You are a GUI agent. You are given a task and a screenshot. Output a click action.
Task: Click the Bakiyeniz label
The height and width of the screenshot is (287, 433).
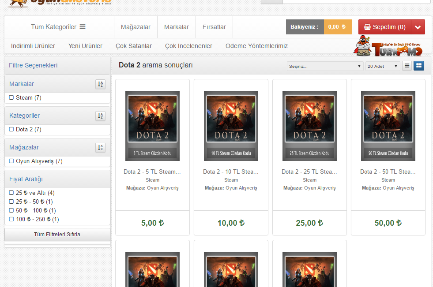(304, 27)
